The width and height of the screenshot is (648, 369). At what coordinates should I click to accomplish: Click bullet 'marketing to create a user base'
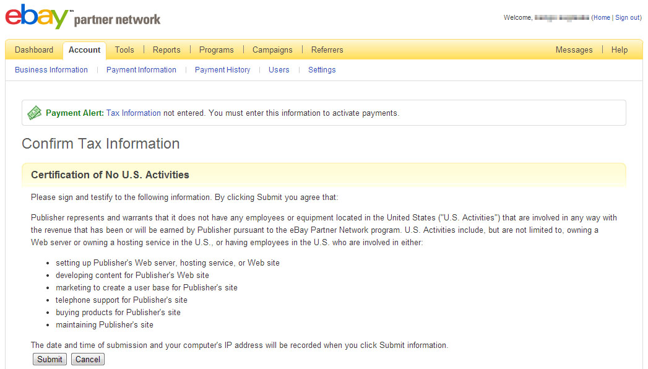[x=147, y=288]
